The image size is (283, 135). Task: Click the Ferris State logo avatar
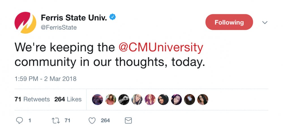[26, 23]
